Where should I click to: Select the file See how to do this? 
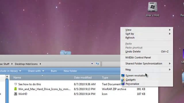(x=30, y=84)
